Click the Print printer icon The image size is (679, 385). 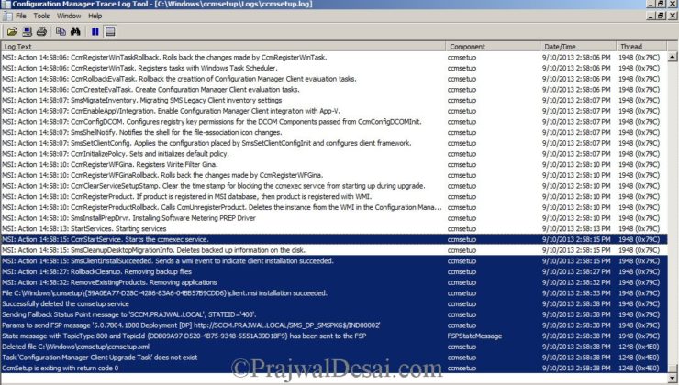tap(41, 31)
